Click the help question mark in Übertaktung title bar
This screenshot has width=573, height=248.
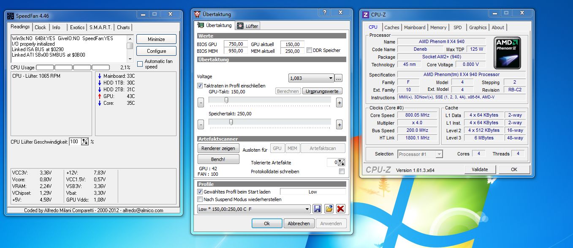coord(324,13)
